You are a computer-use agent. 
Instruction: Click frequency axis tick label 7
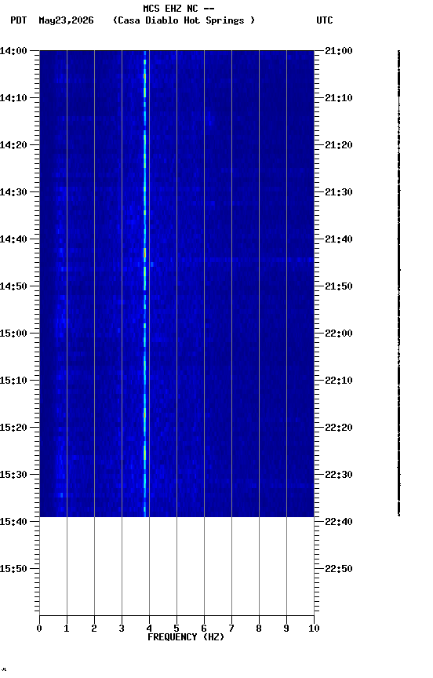(x=231, y=629)
